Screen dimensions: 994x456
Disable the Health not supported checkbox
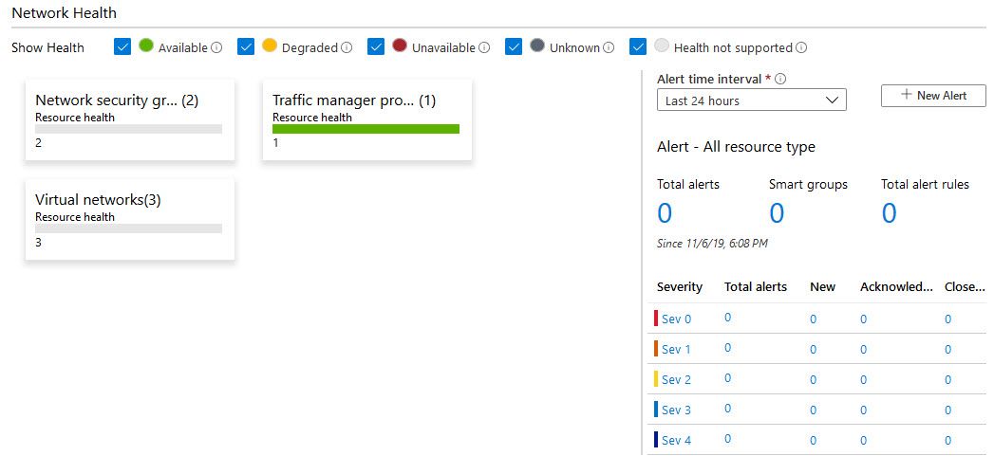pos(638,46)
